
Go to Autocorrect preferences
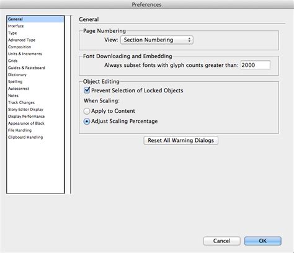(19, 89)
